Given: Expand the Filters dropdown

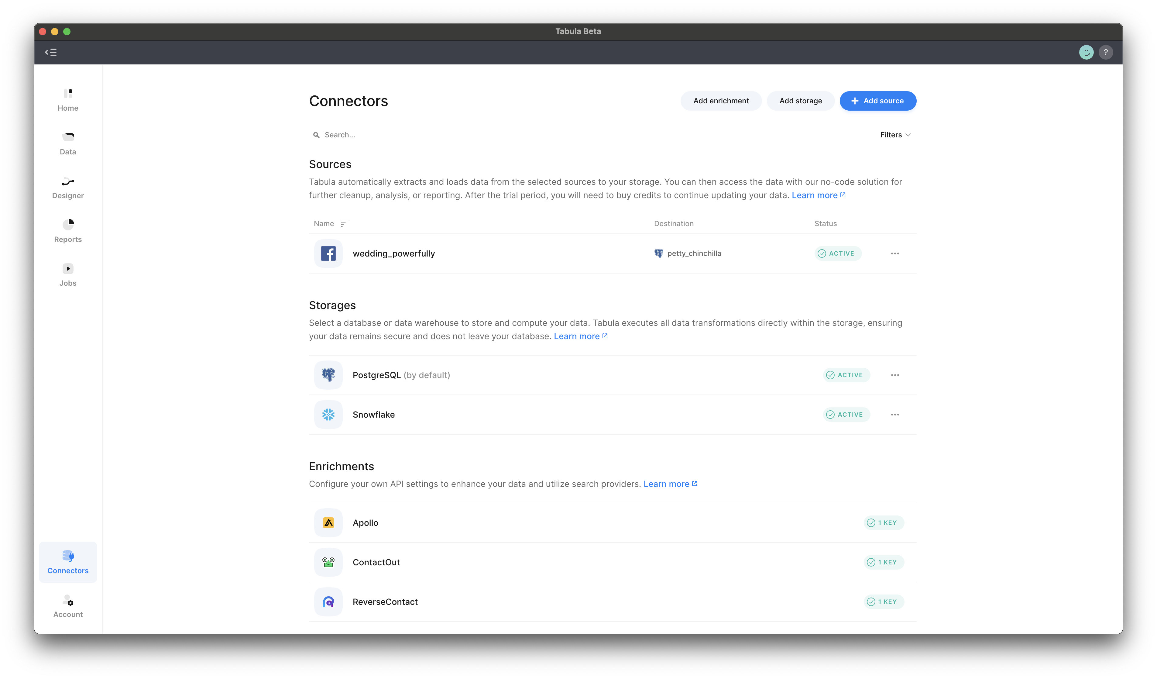Looking at the screenshot, I should pyautogui.click(x=895, y=135).
